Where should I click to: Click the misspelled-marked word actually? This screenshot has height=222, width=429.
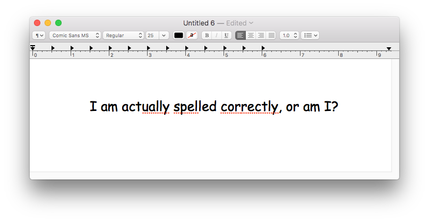pyautogui.click(x=145, y=106)
